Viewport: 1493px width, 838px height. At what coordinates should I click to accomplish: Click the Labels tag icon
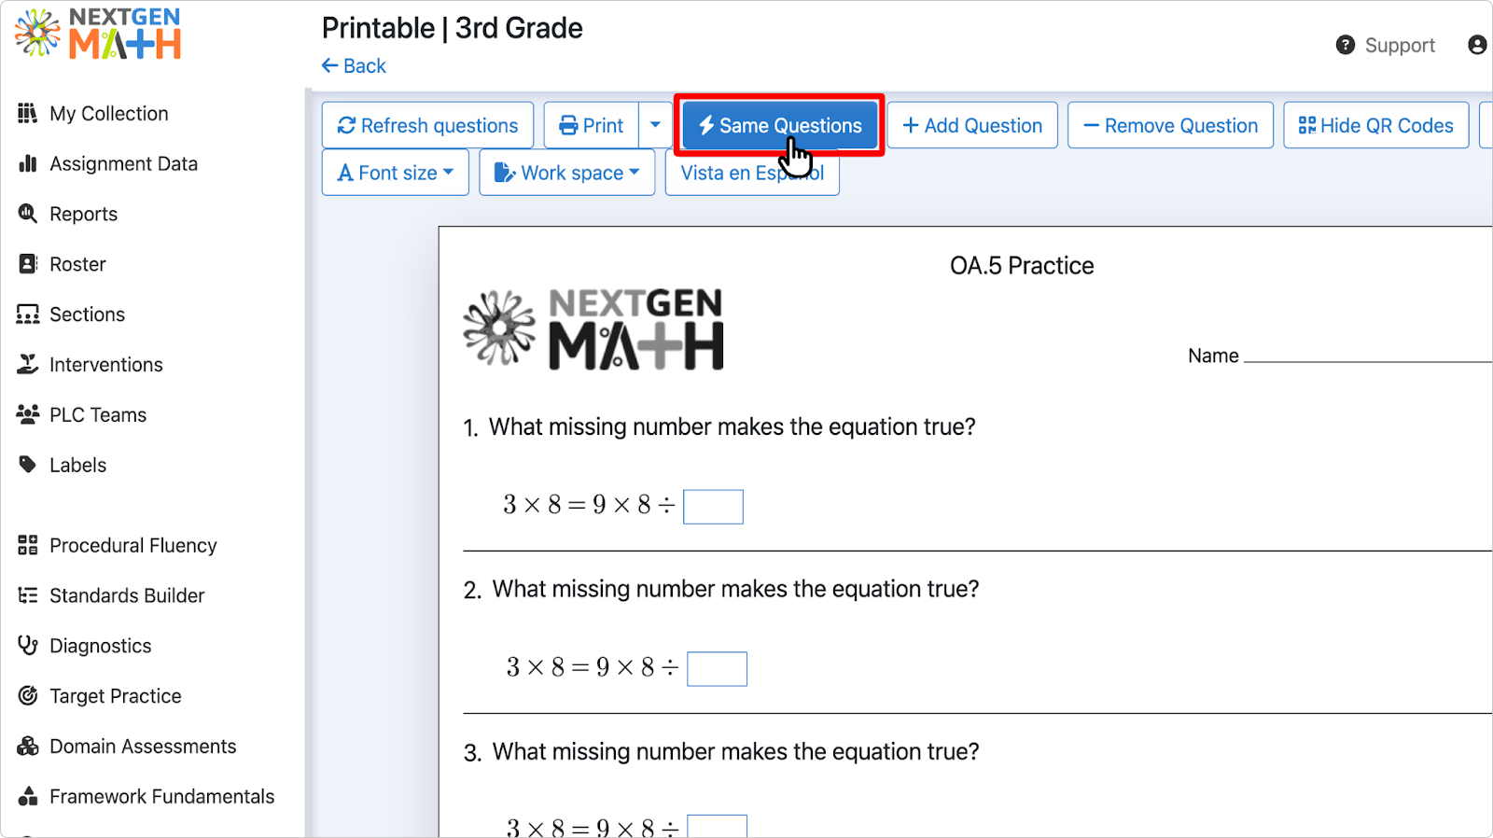click(28, 464)
